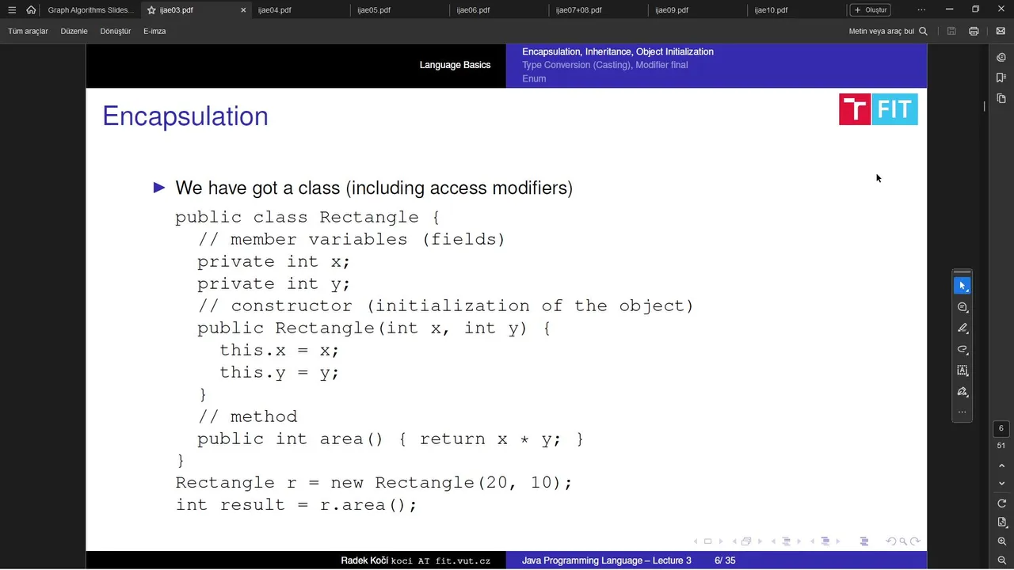The width and height of the screenshot is (1014, 570).
Task: Select the add text box tool
Action: 963,370
